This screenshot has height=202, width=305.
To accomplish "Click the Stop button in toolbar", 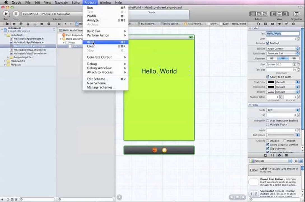I will [x=16, y=14].
